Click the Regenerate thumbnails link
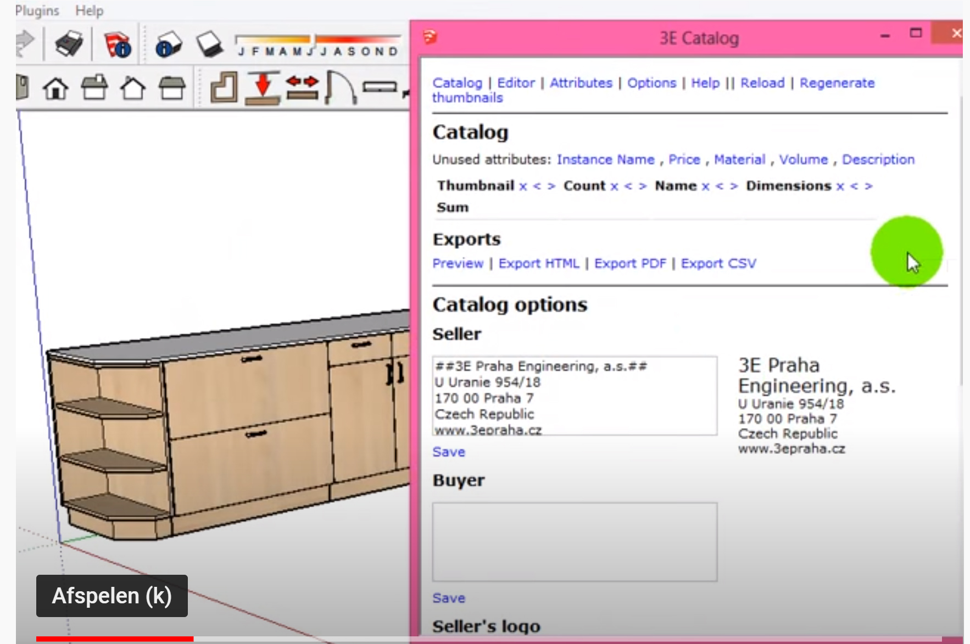Screen dimensions: 970x644 pyautogui.click(x=837, y=83)
